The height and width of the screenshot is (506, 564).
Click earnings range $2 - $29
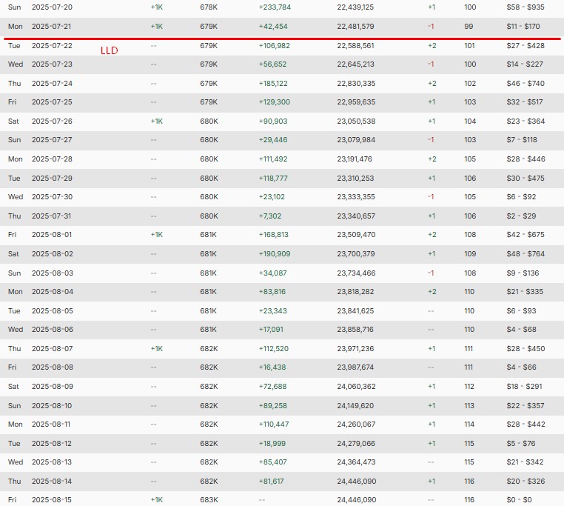(x=521, y=216)
